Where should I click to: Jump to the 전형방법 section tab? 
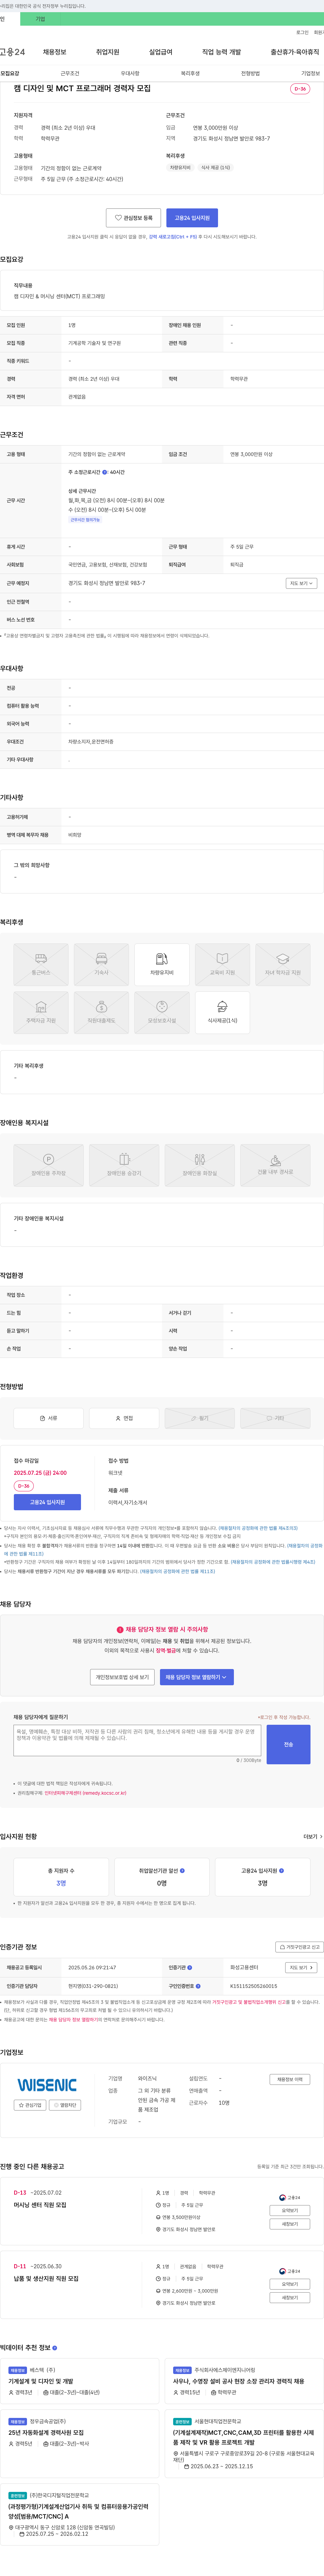coord(250,73)
